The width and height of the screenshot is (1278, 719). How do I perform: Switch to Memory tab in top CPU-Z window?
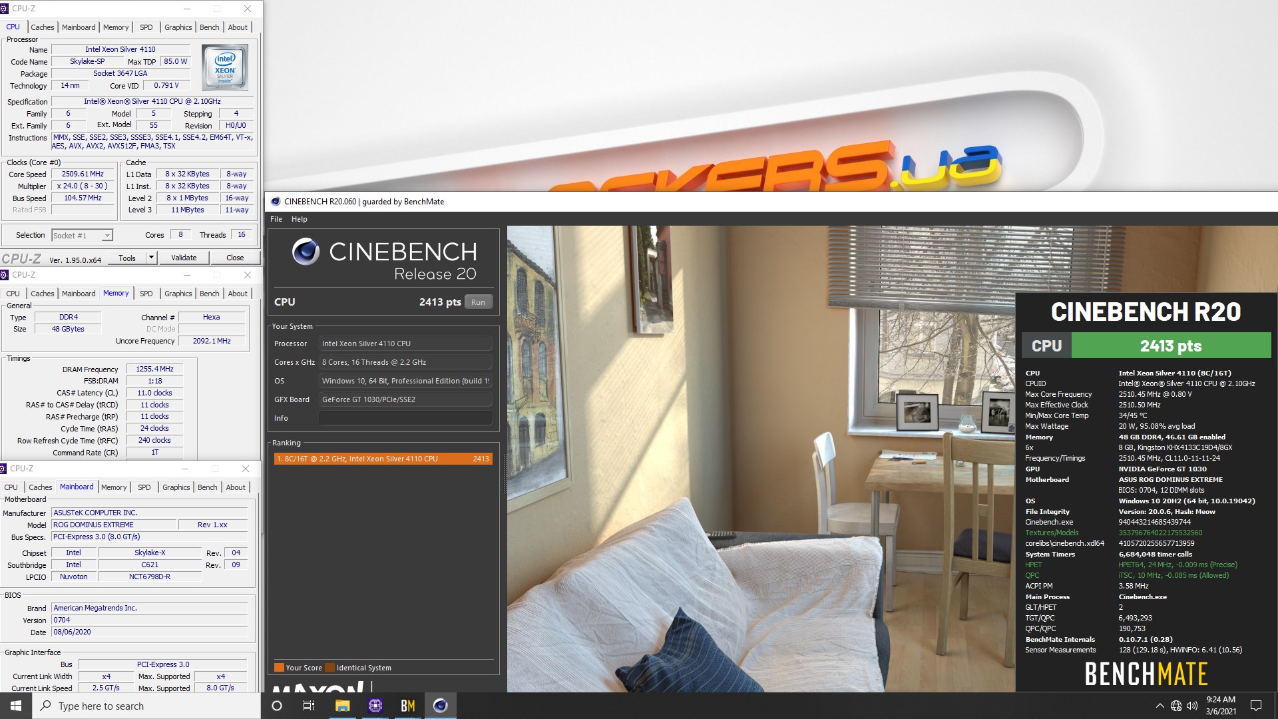(x=116, y=27)
